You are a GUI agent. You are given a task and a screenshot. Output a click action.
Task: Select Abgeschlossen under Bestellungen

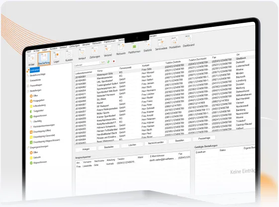click(x=40, y=116)
